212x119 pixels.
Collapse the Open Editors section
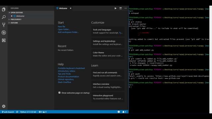(31, 13)
